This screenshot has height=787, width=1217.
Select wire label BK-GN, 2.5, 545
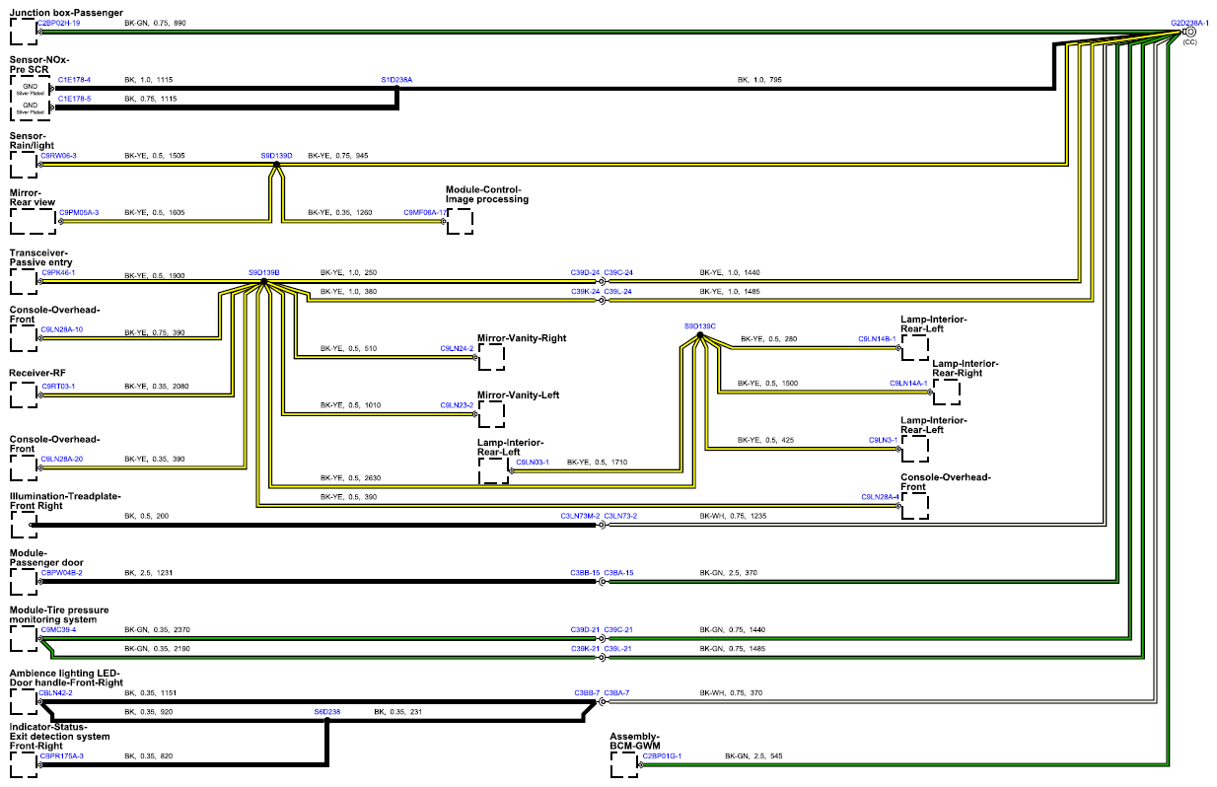pos(754,756)
